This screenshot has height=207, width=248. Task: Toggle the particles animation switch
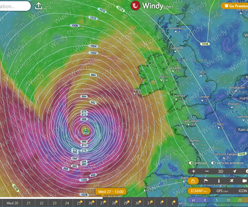click(x=214, y=163)
